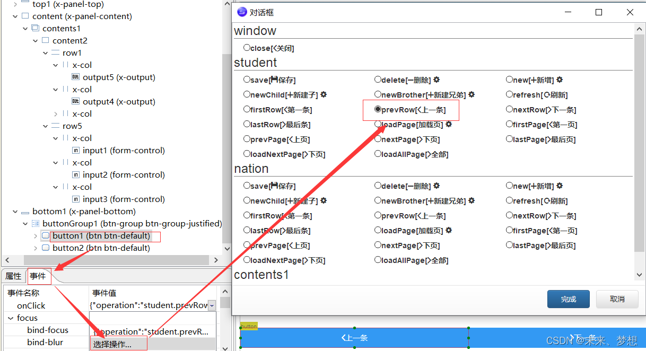Expand the collapsed x-col under row1

[55, 113]
